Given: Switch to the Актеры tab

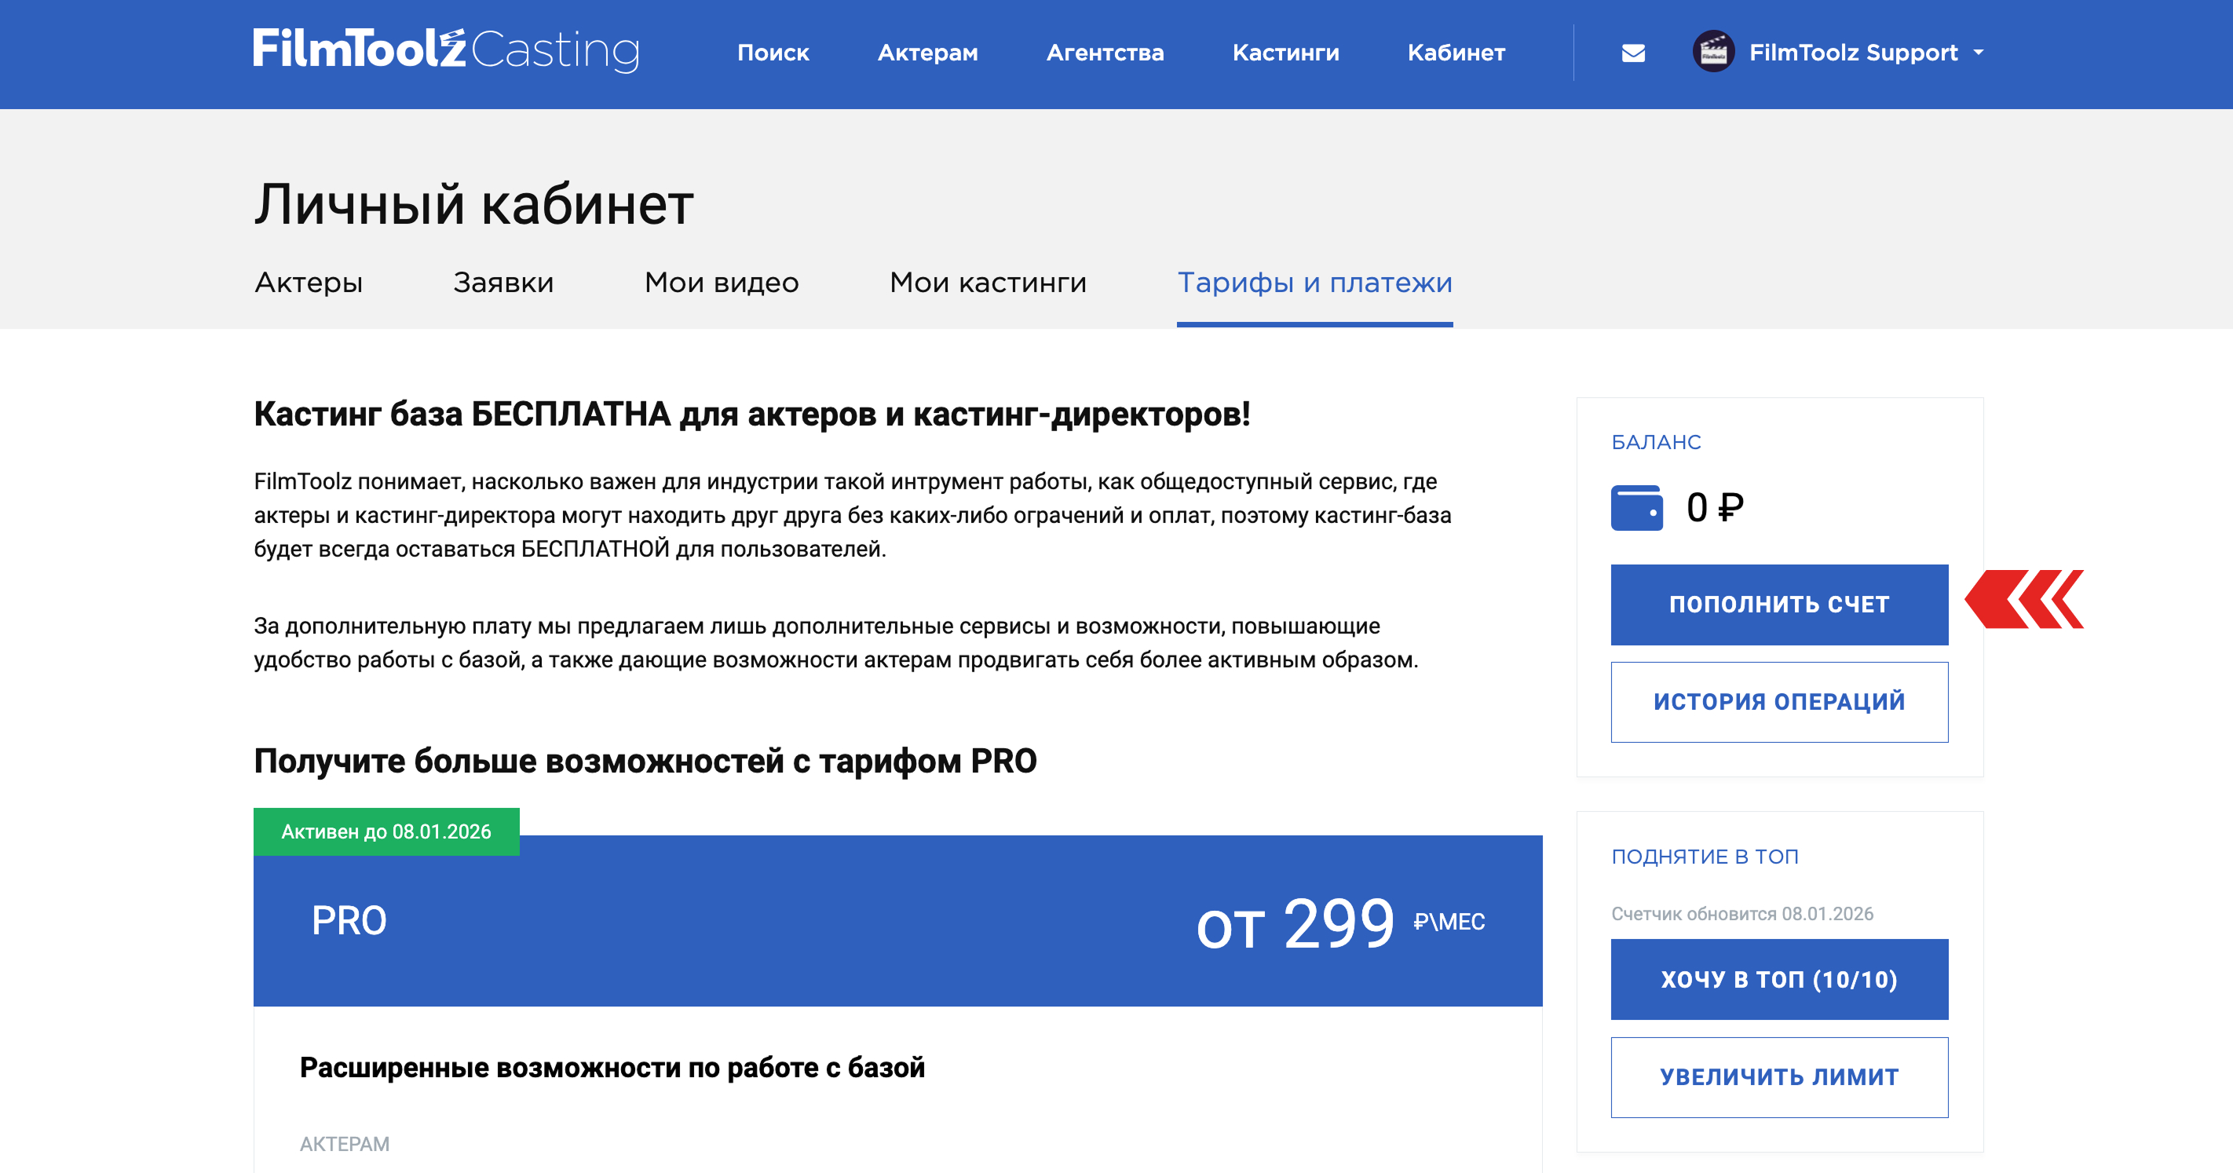Looking at the screenshot, I should pos(309,283).
